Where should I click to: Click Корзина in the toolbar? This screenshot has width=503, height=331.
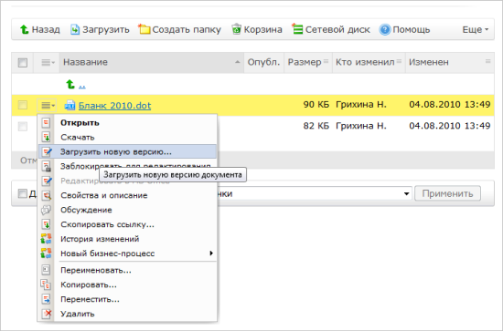pos(262,30)
